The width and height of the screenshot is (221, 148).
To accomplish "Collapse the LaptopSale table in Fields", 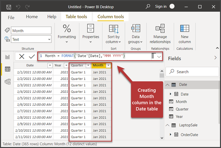I will click(167, 125).
